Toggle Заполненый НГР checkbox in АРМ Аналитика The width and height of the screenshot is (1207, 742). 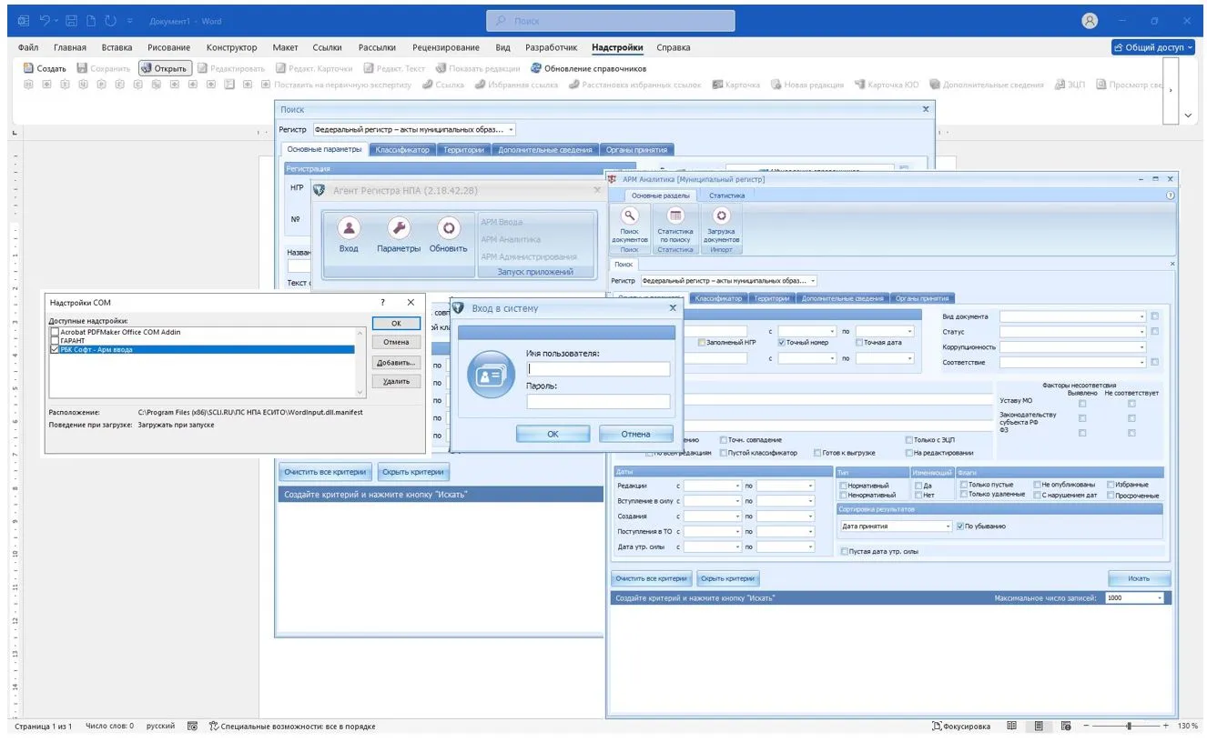[702, 343]
